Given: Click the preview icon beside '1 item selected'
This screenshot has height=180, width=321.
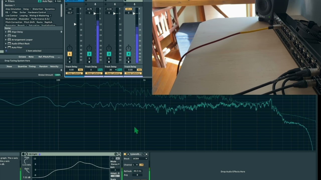Looking at the screenshot, I should coord(6,51).
